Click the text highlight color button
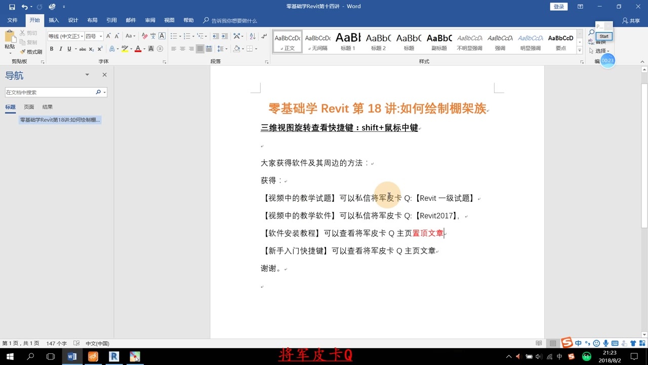 coord(125,49)
